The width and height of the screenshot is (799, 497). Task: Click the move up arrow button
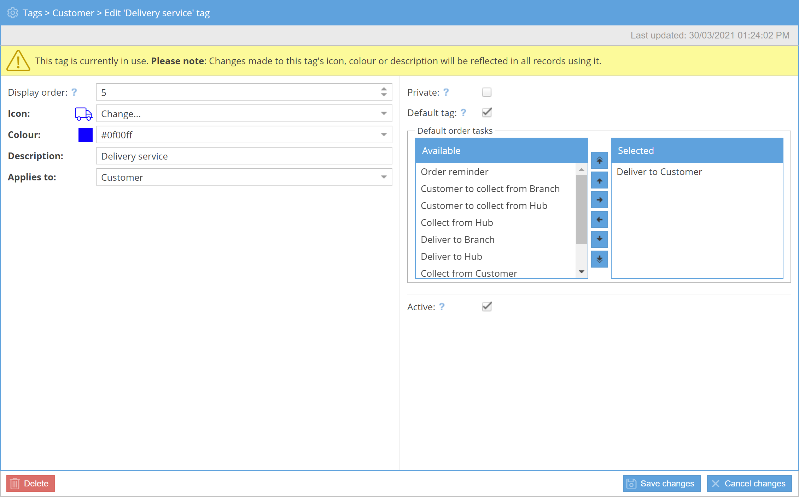[599, 180]
